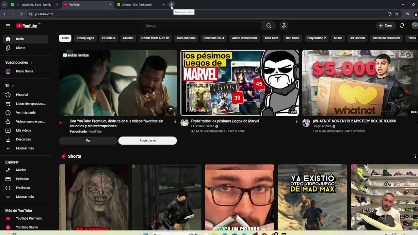Viewport: 418px width, 235px height.
Task: Open Videos que me gustan
Action: point(25,121)
